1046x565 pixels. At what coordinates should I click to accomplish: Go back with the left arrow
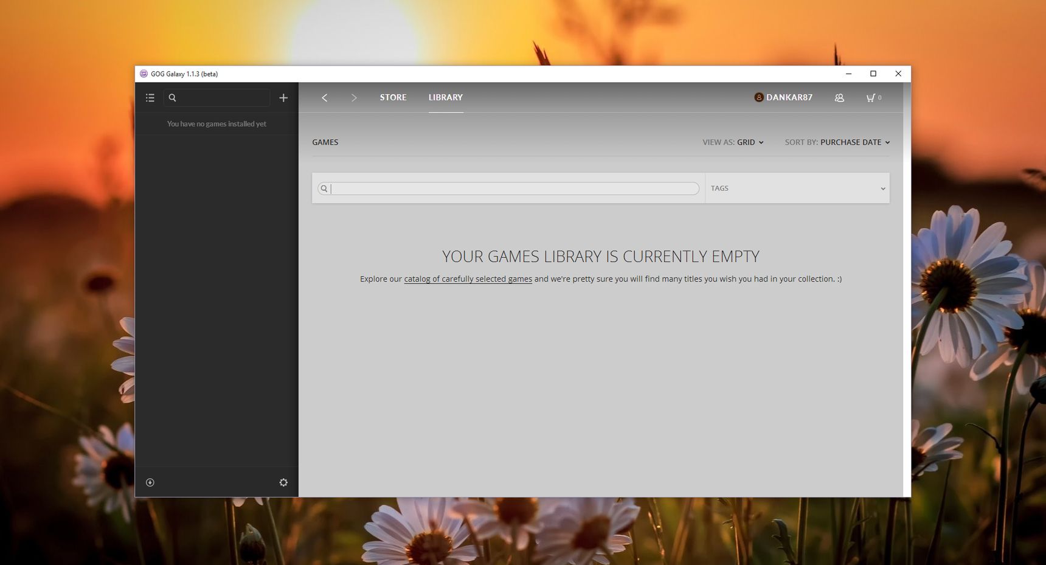pyautogui.click(x=325, y=98)
